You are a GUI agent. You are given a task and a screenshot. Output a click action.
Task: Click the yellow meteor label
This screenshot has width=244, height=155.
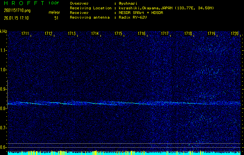pos(54,12)
